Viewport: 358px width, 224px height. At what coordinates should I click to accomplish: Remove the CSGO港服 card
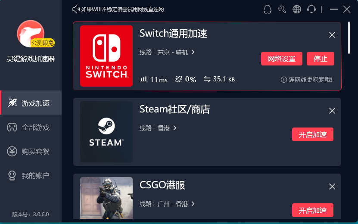click(332, 187)
